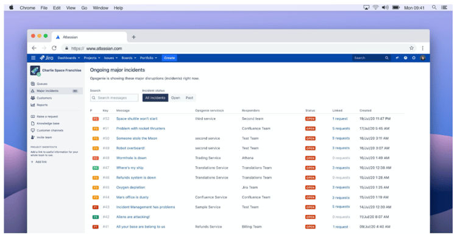The width and height of the screenshot is (457, 237).
Task: Click the Message column header
Action: click(122, 110)
